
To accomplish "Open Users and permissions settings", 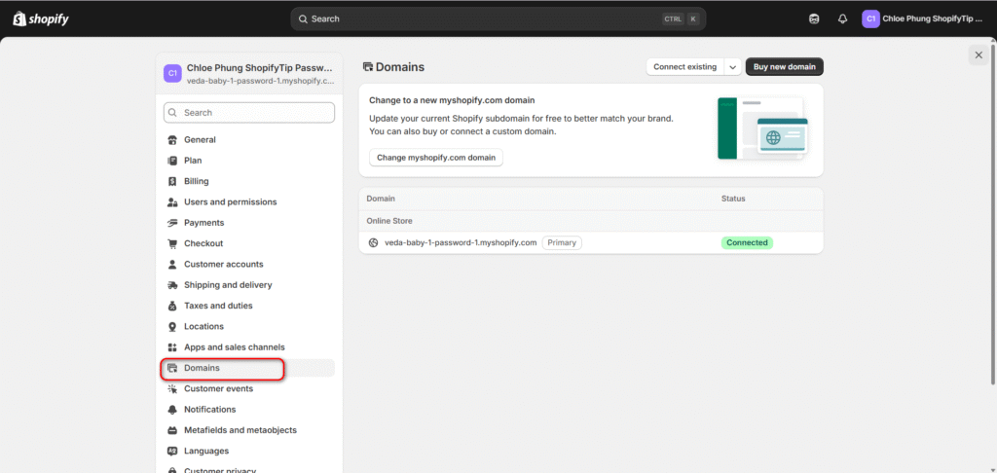I will [230, 202].
